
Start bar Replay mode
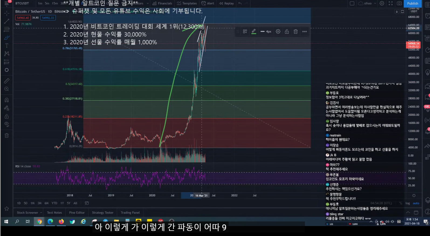tap(226, 4)
